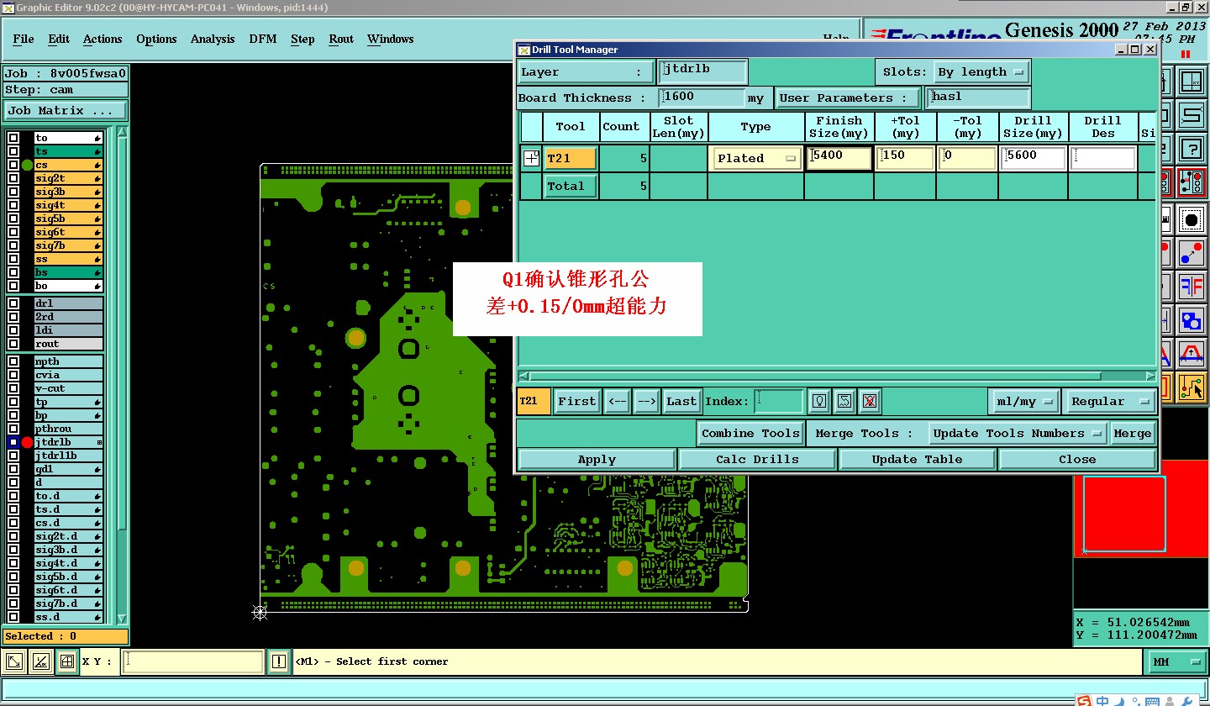Open the Regular mode dropdown
The image size is (1210, 706).
click(1109, 402)
